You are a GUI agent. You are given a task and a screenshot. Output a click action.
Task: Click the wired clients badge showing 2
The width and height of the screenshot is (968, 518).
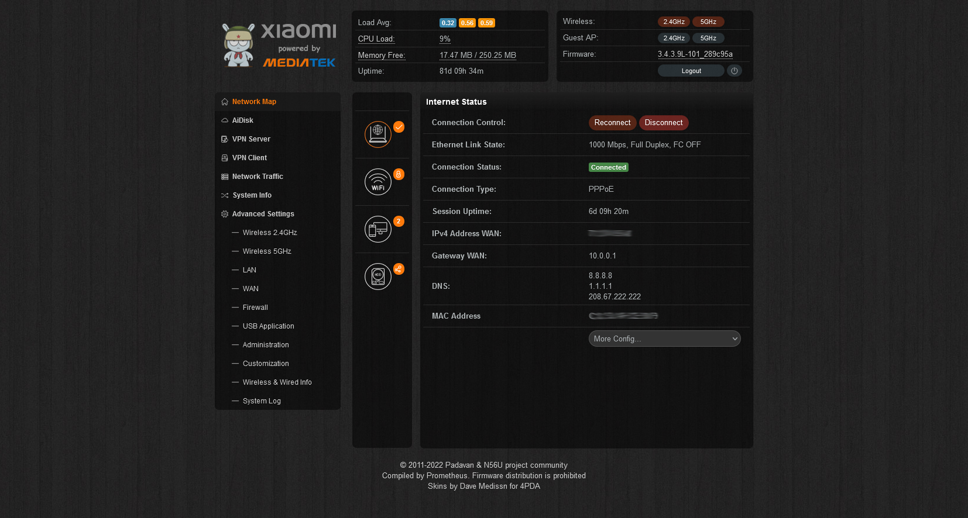pos(399,221)
